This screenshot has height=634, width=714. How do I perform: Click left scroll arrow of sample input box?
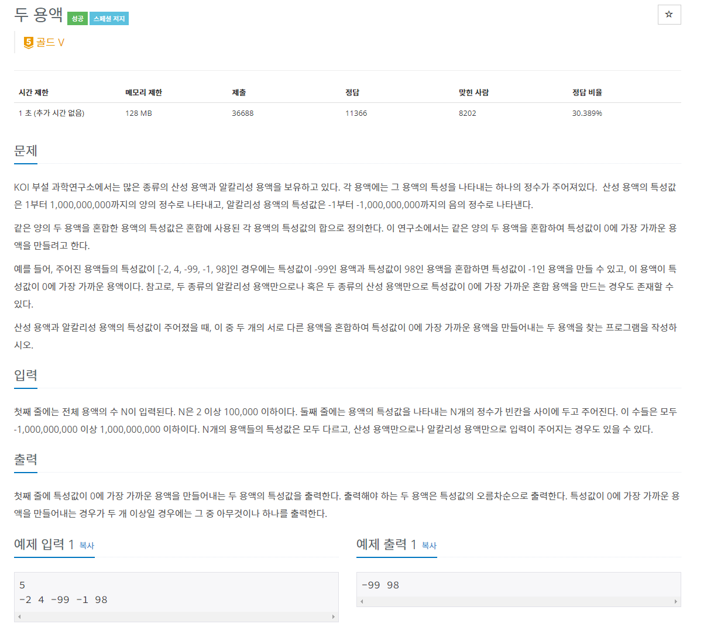19,616
